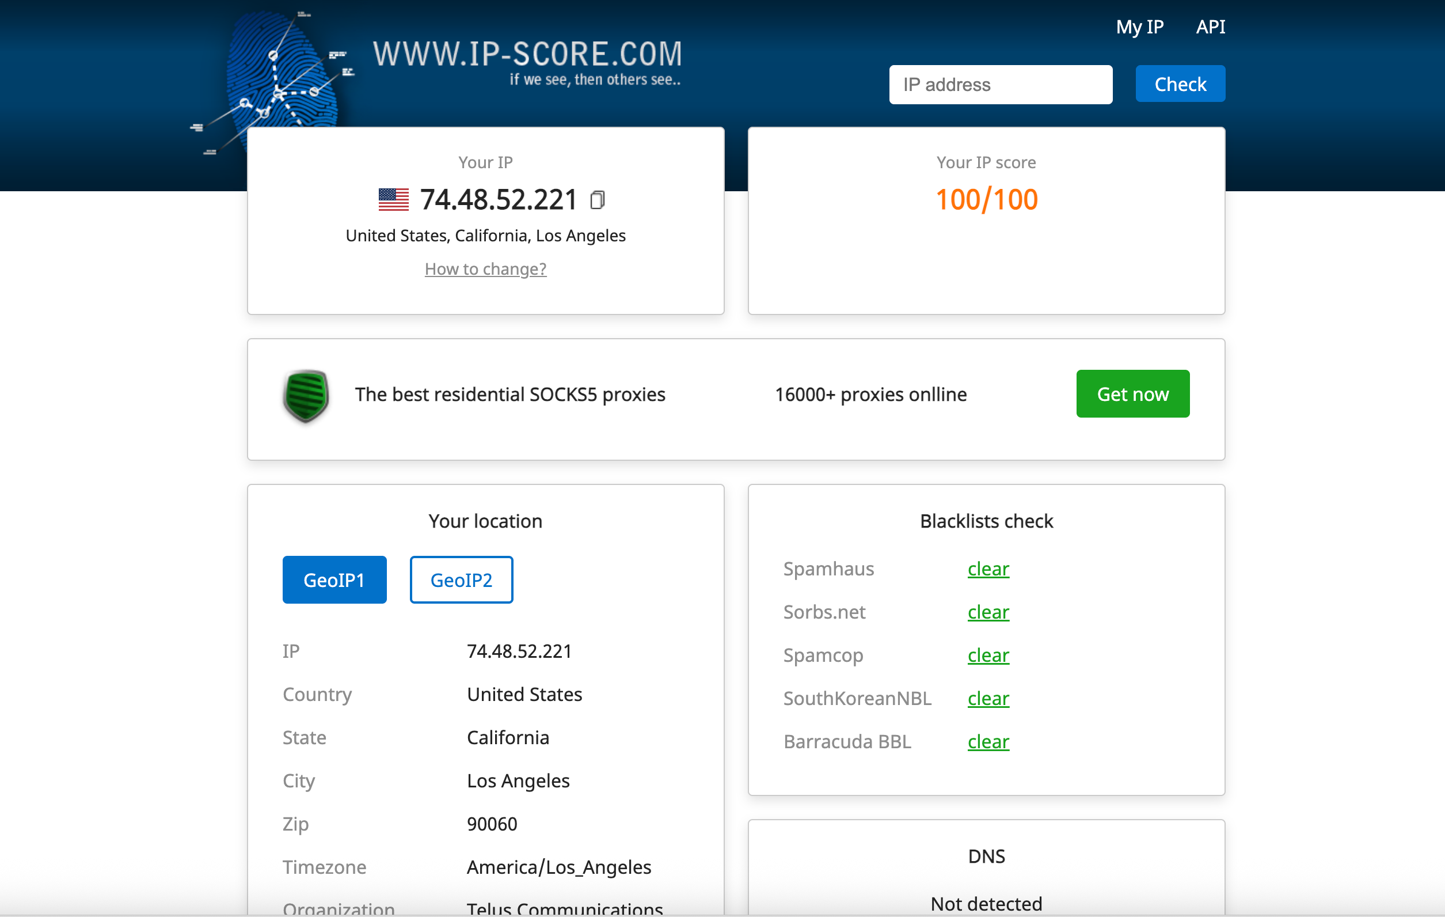Open the SouthKoreanNBL clear result link
The image size is (1445, 917).
pyautogui.click(x=988, y=699)
